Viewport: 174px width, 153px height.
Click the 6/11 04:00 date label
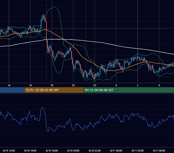point(159,150)
